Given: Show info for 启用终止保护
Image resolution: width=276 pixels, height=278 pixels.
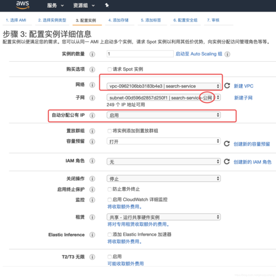Looking at the screenshot, I should [x=92, y=190].
